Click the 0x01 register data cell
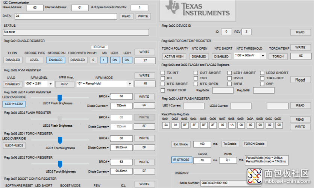Image resolution: width=314 pixels, height=188 pixels. pos(166,125)
